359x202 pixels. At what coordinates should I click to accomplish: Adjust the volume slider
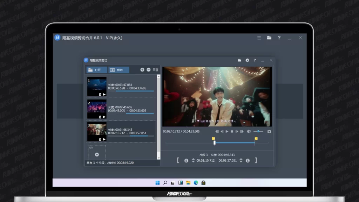pyautogui.click(x=258, y=132)
